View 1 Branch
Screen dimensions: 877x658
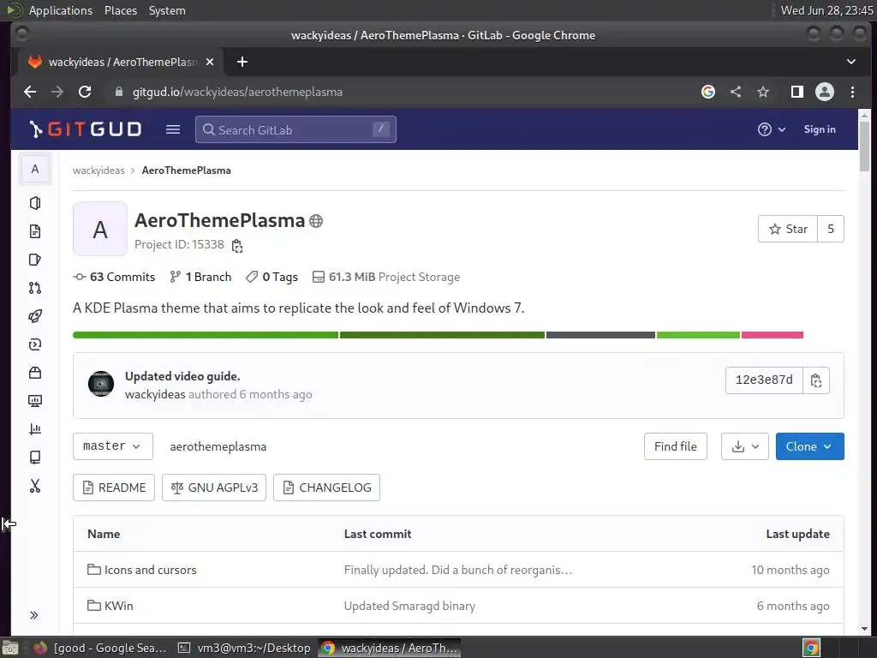coord(200,277)
